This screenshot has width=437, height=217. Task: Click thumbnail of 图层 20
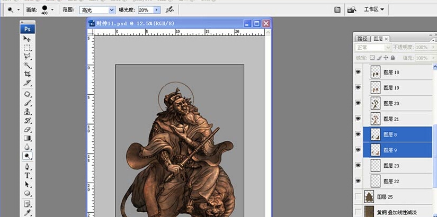376,103
